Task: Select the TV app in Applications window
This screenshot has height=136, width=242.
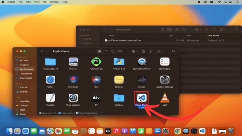Action: [x=96, y=98]
